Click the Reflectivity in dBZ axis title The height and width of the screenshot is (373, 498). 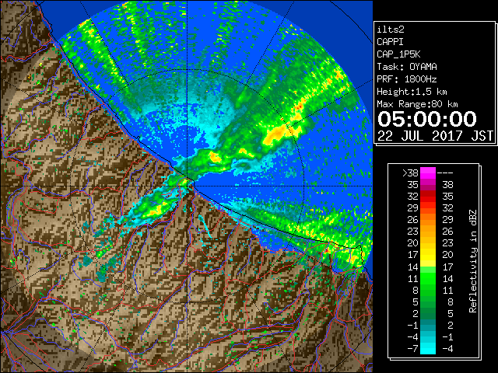tap(473, 261)
